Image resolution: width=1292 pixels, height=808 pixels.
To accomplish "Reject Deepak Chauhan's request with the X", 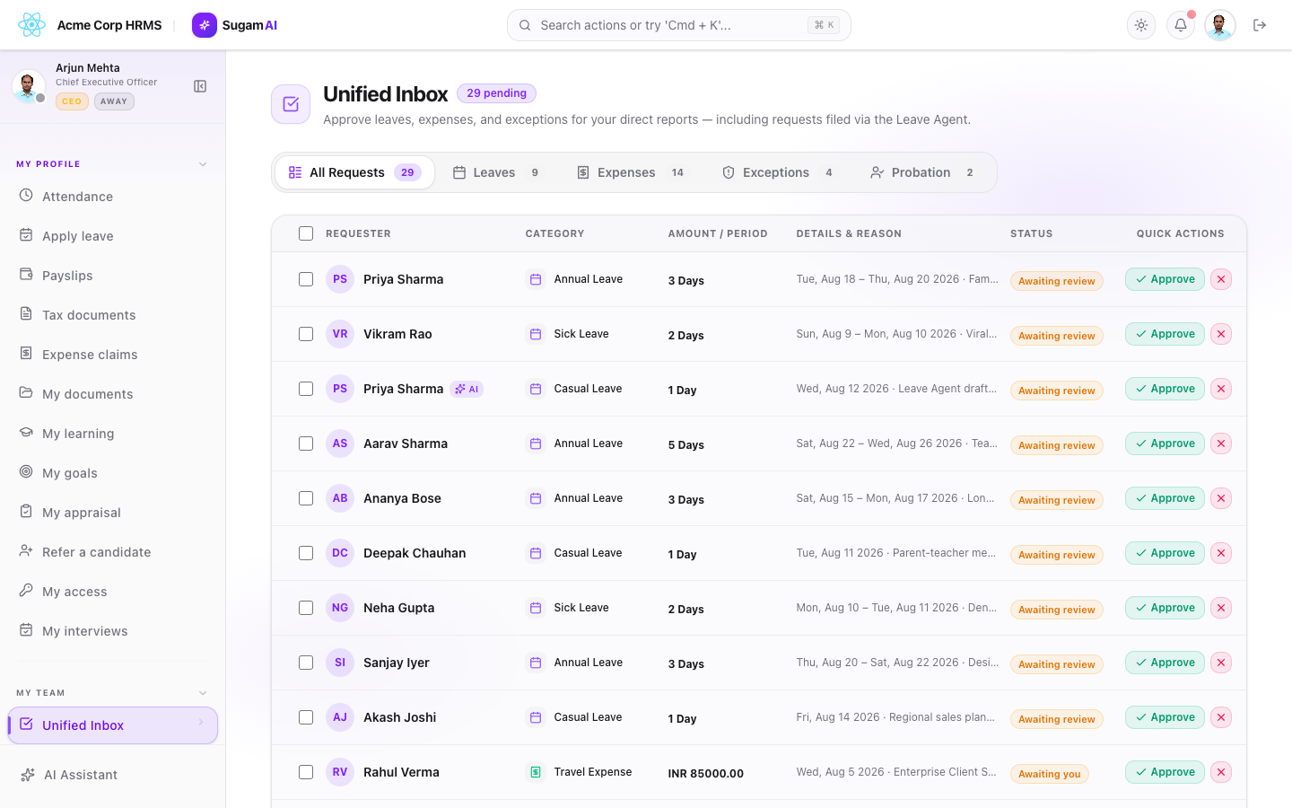I will (x=1221, y=553).
